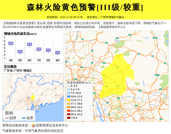Select the 2.6 wind marker at 8时

pos(48,50)
